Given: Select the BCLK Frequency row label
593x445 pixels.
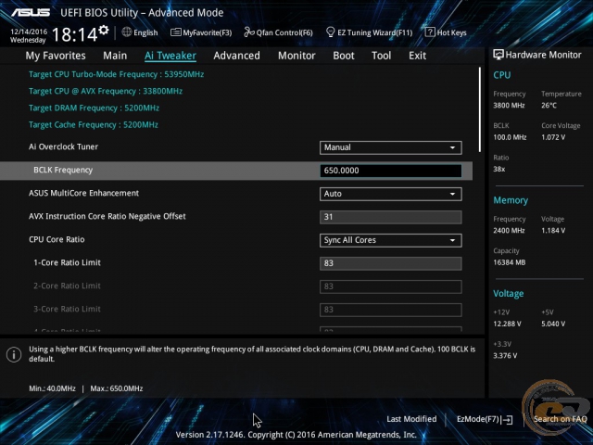Looking at the screenshot, I should (63, 170).
